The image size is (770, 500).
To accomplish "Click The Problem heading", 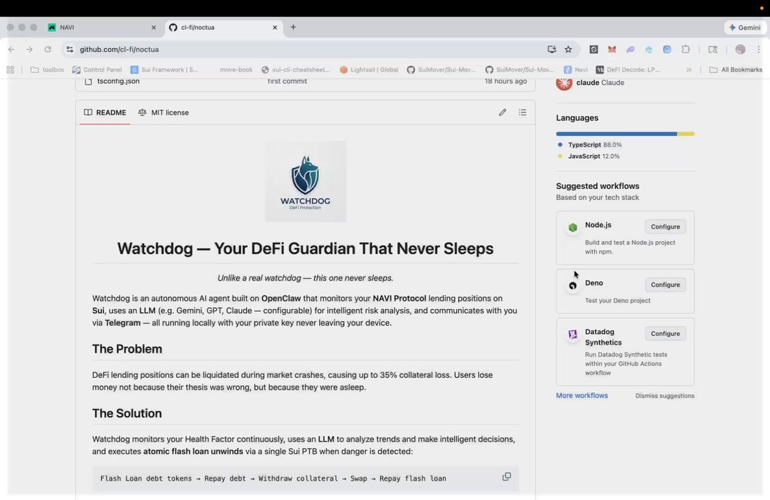I will pyautogui.click(x=127, y=349).
